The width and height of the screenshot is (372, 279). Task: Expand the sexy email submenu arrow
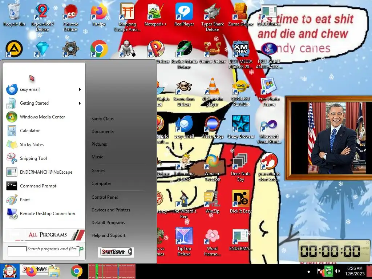80,89
